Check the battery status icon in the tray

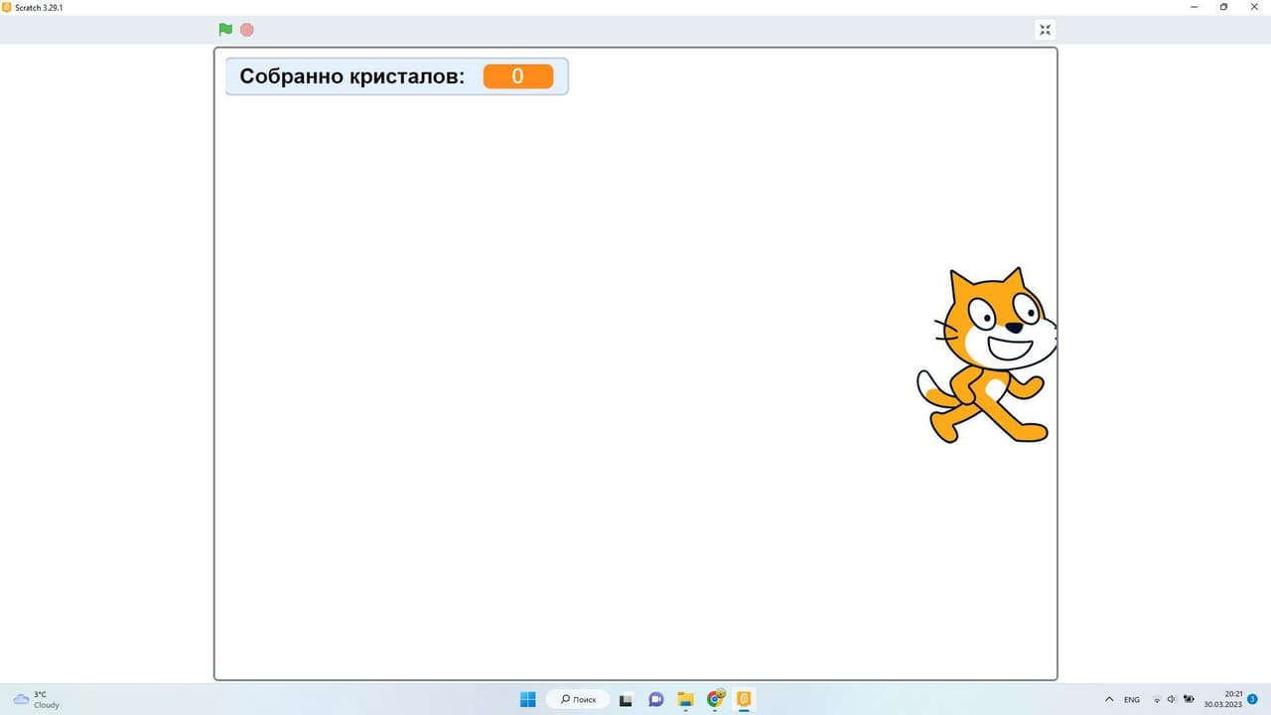coord(1189,699)
